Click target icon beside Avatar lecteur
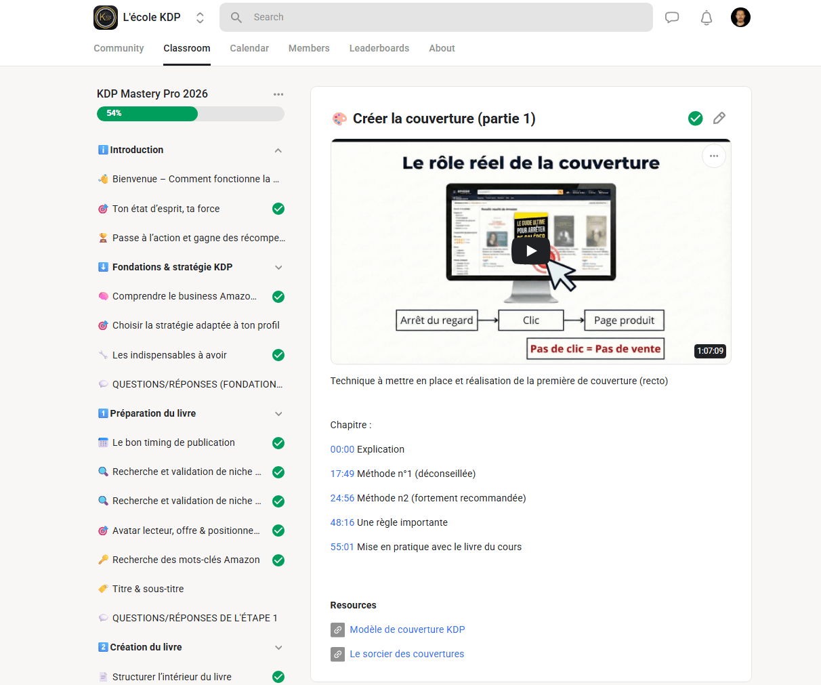This screenshot has width=821, height=685. [103, 531]
